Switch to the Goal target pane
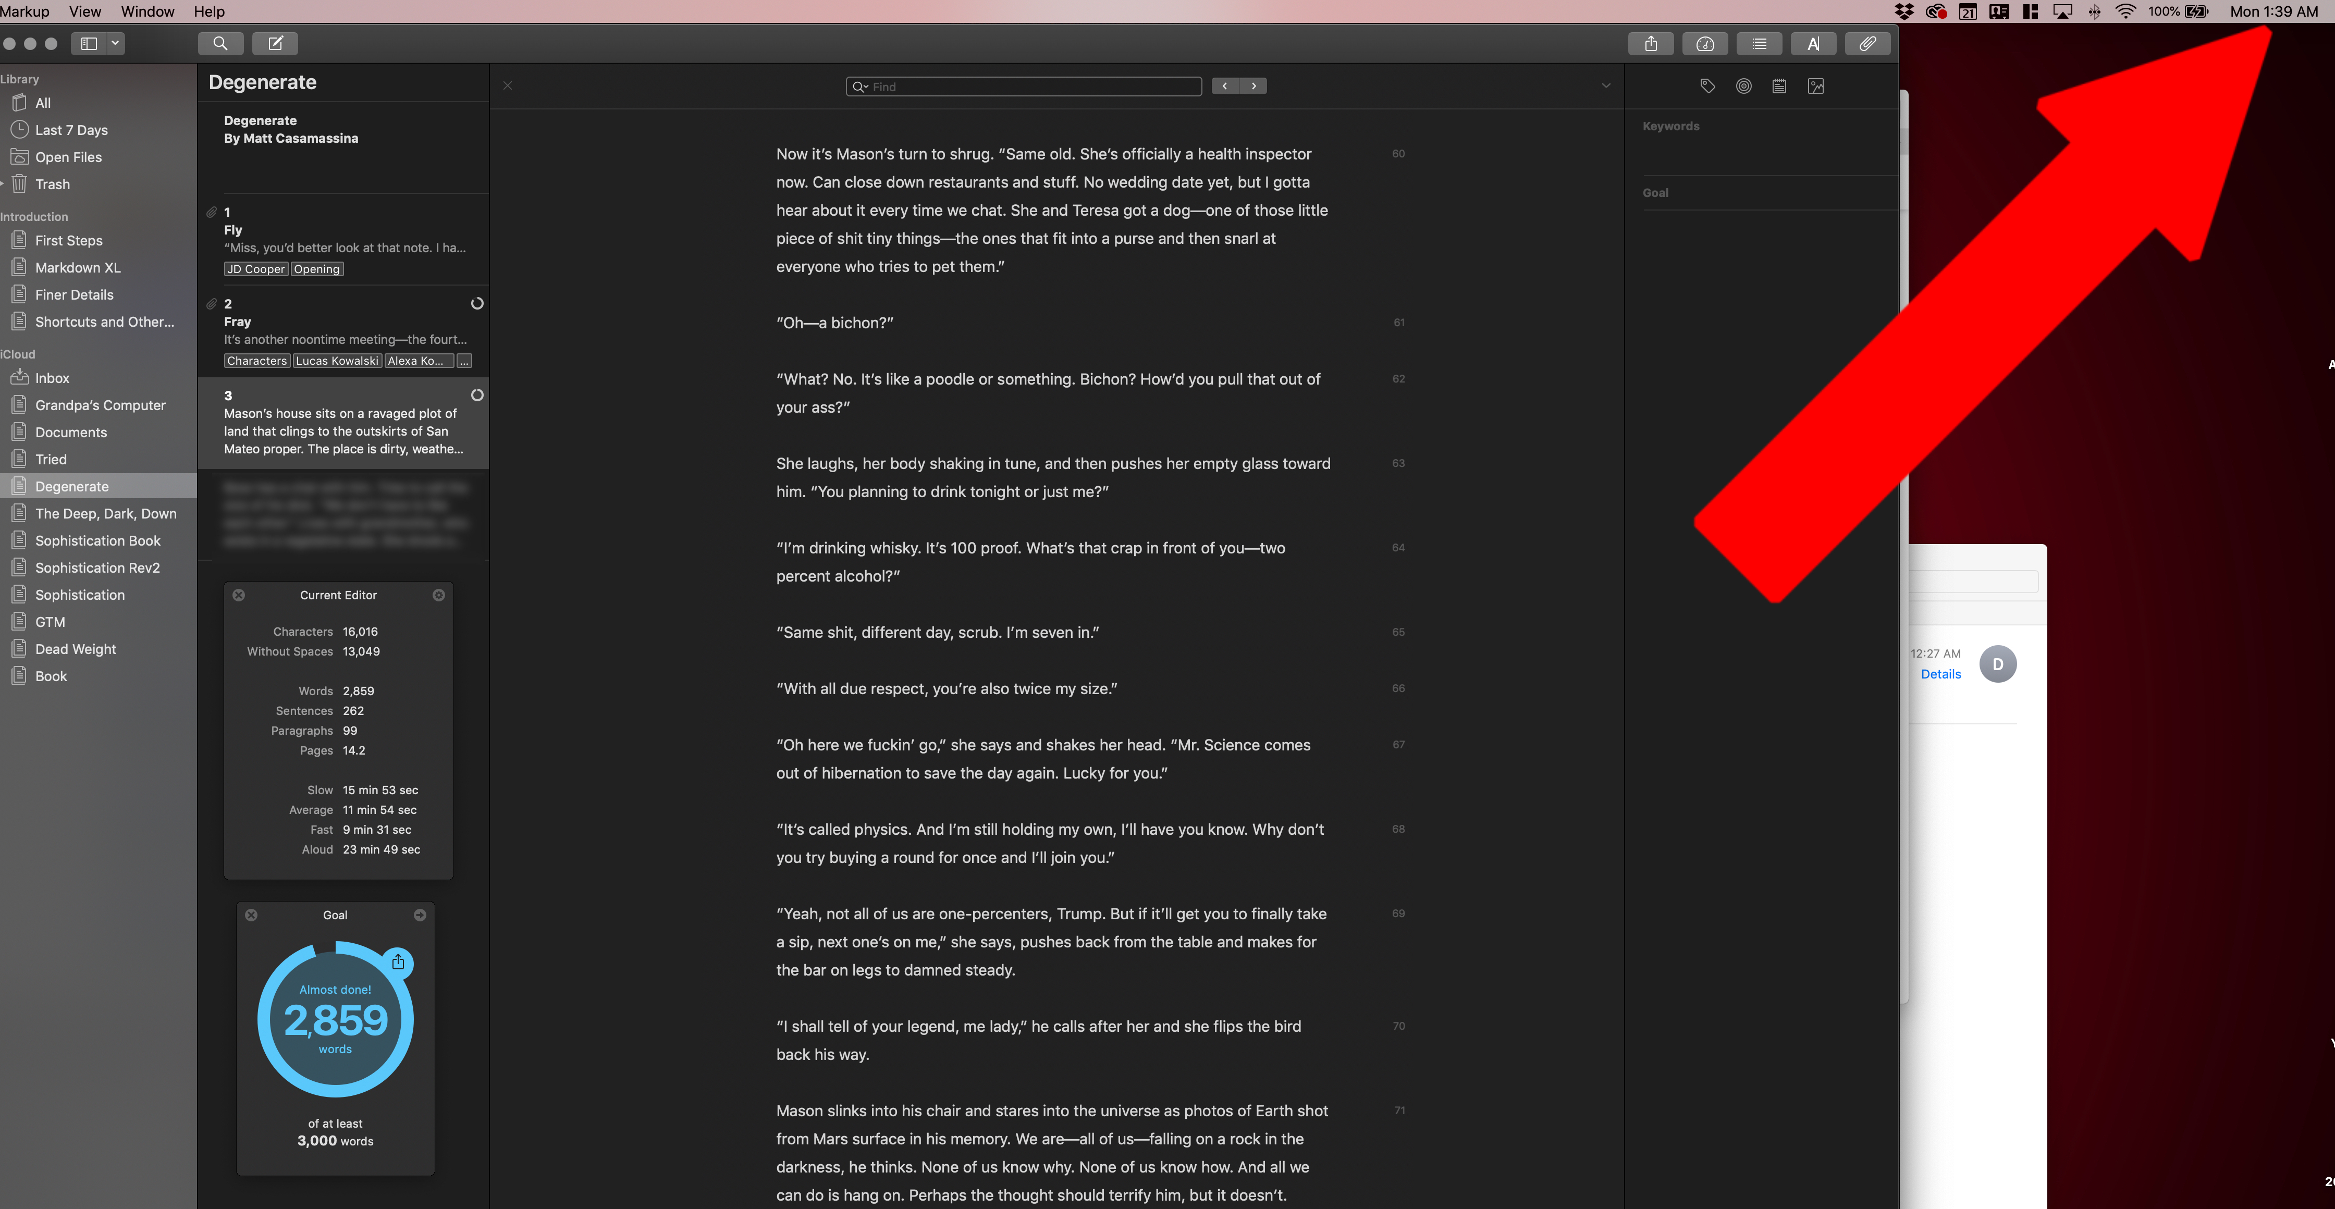This screenshot has width=2335, height=1209. 1743,86
